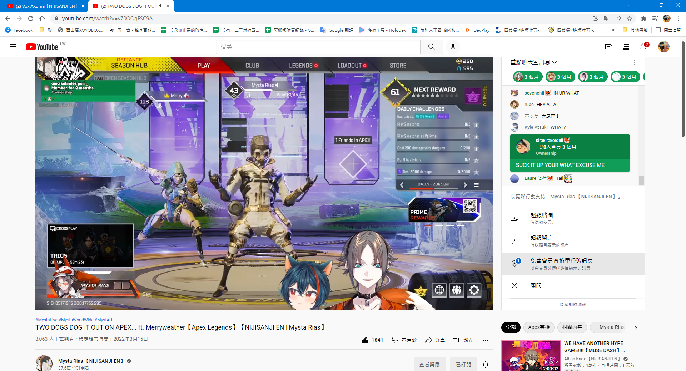
Task: Open #MystArt hashtag link
Action: pos(104,320)
